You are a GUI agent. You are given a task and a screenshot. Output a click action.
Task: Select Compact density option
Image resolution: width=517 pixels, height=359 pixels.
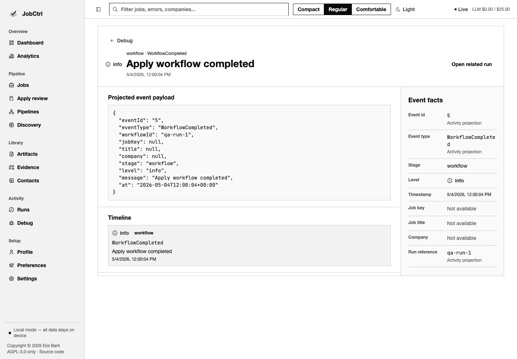click(308, 9)
